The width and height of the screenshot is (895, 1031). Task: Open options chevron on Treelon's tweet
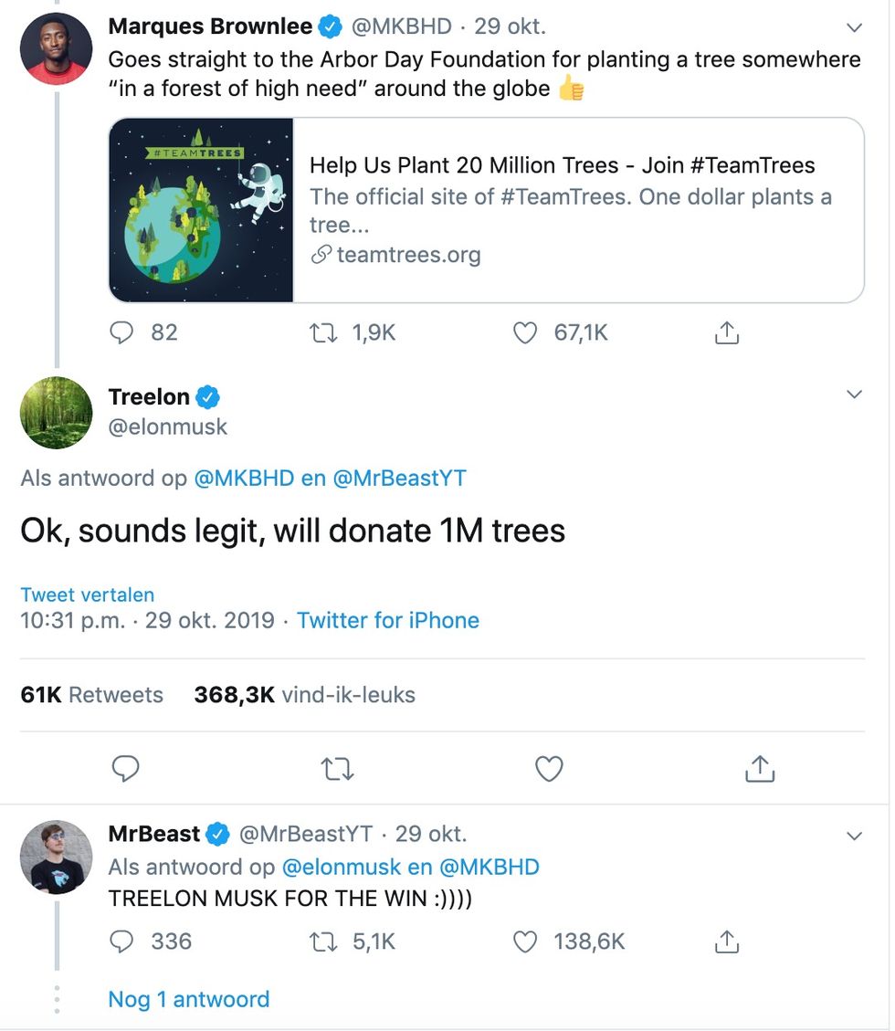click(x=854, y=395)
